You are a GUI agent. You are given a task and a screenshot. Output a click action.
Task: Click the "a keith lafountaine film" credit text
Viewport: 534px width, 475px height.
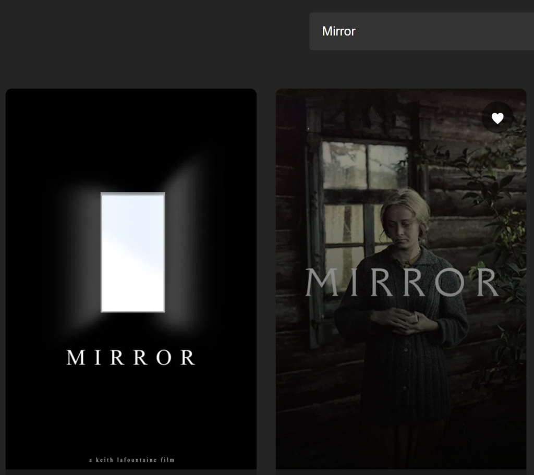(x=131, y=460)
